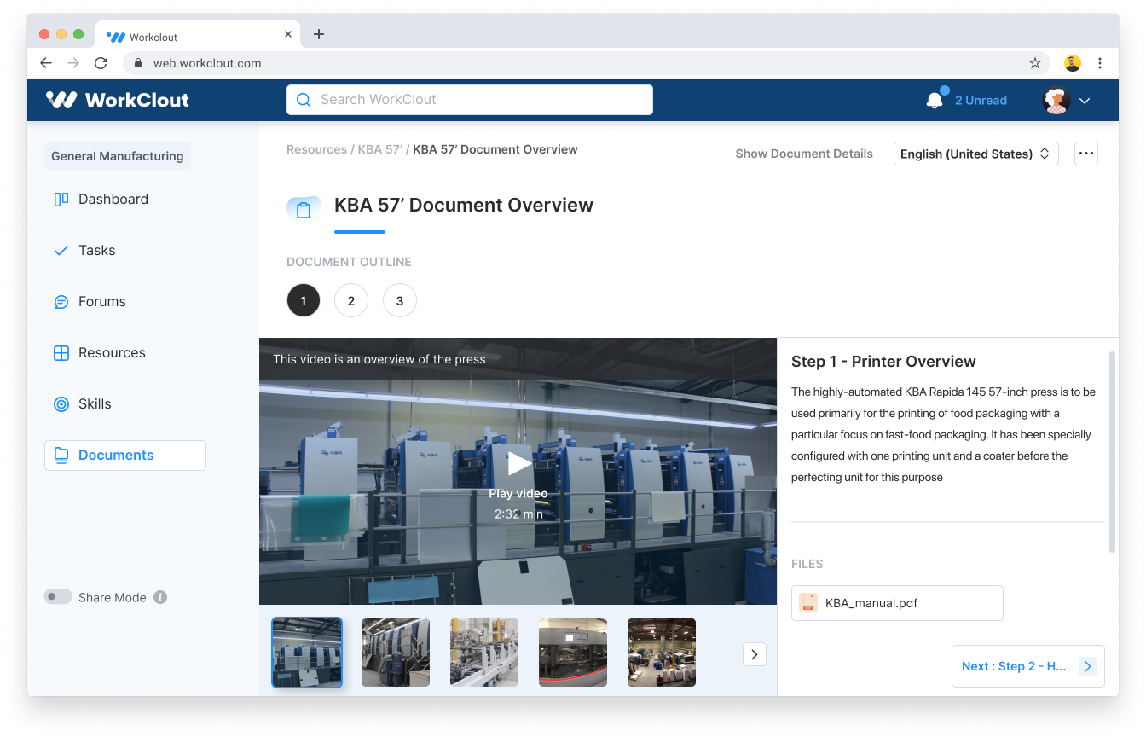Click the WorkClout logo in header
This screenshot has width=1146, height=737.
pyautogui.click(x=118, y=100)
